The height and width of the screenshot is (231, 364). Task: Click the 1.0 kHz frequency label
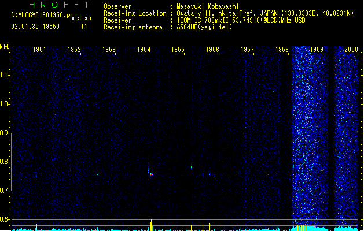[x=5, y=104]
